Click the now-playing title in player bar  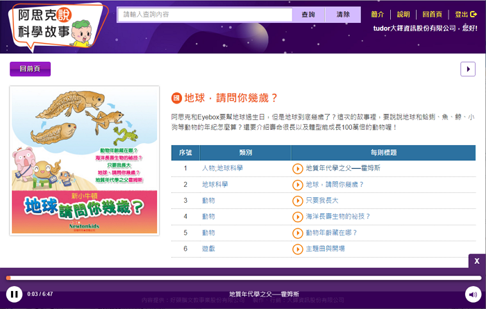tap(264, 294)
